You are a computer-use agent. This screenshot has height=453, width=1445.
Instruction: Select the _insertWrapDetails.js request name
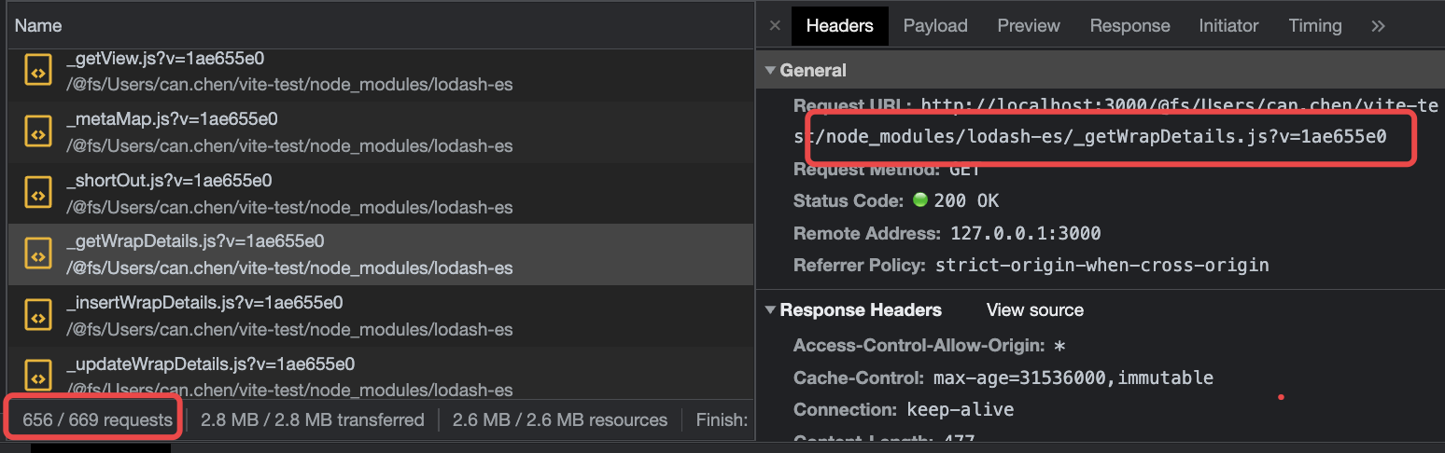204,303
